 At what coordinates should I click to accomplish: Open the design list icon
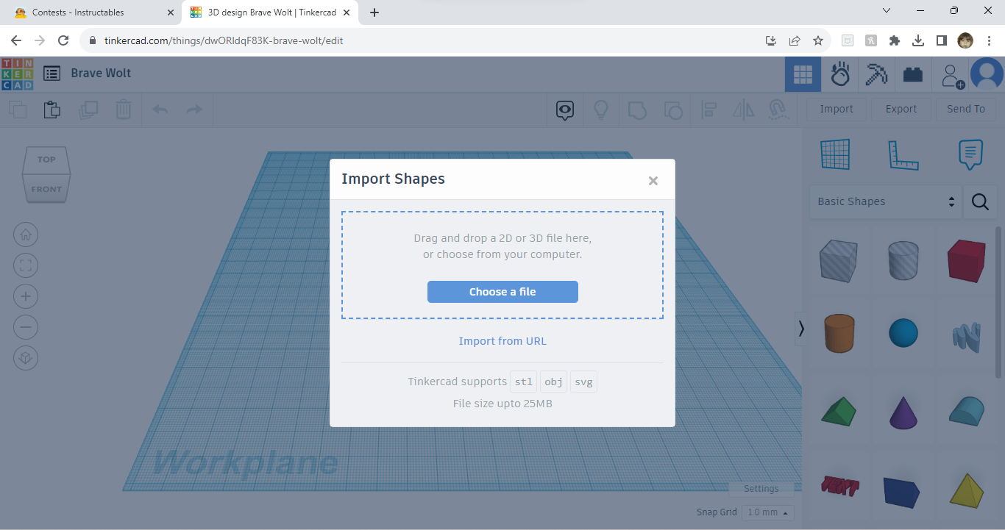click(x=52, y=74)
